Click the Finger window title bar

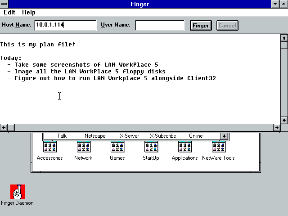tap(139, 4)
